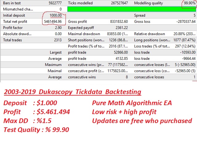The height and width of the screenshot is (148, 197).
Task: Select Loss trades value 297 (12.84%)
Action: click(185, 46)
